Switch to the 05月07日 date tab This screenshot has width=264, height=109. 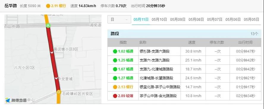tap(215, 19)
